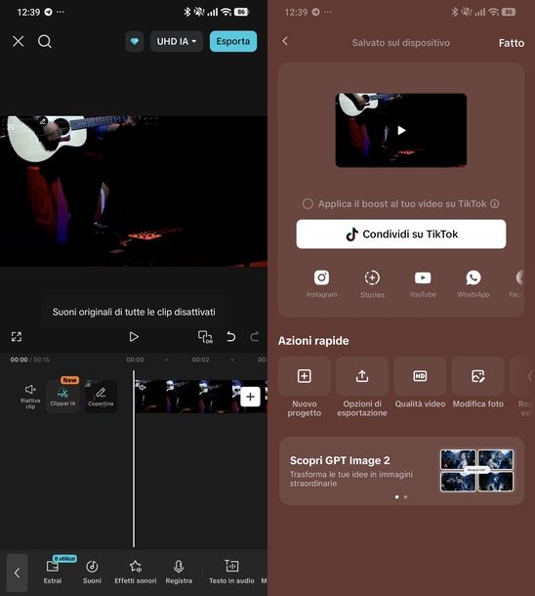Switch to the second banner page dot

click(x=405, y=496)
